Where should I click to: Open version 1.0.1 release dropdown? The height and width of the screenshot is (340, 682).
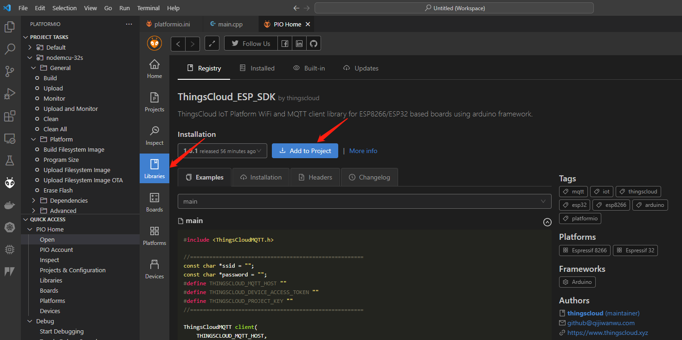click(x=222, y=151)
